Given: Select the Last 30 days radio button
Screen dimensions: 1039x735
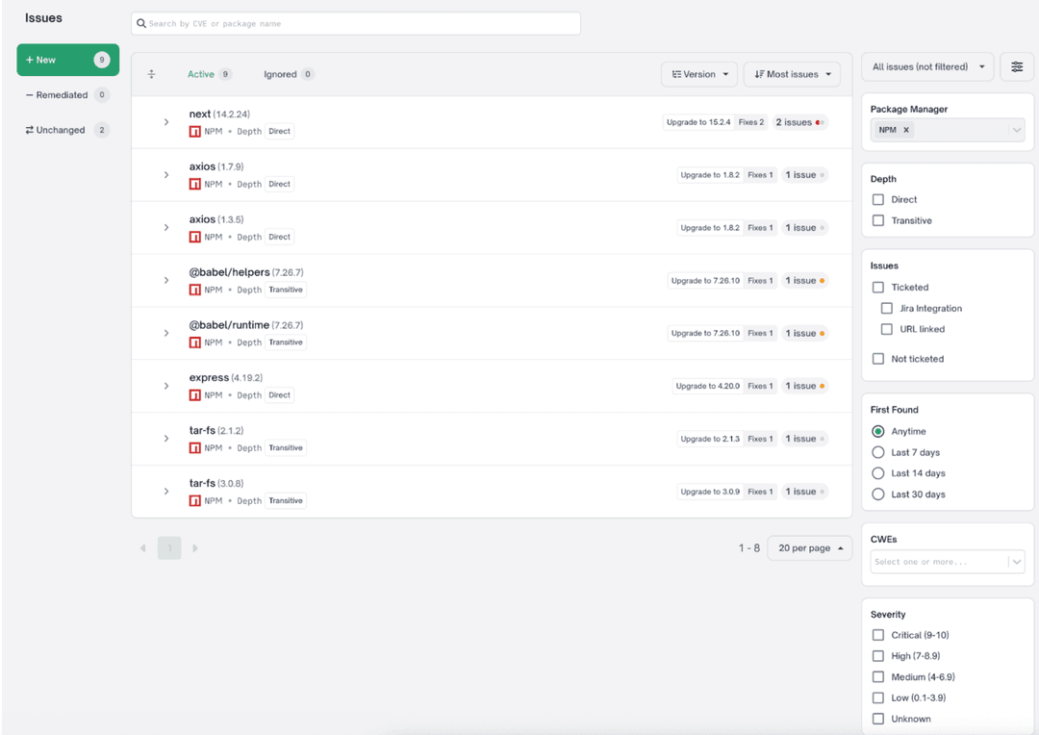Looking at the screenshot, I should point(877,494).
